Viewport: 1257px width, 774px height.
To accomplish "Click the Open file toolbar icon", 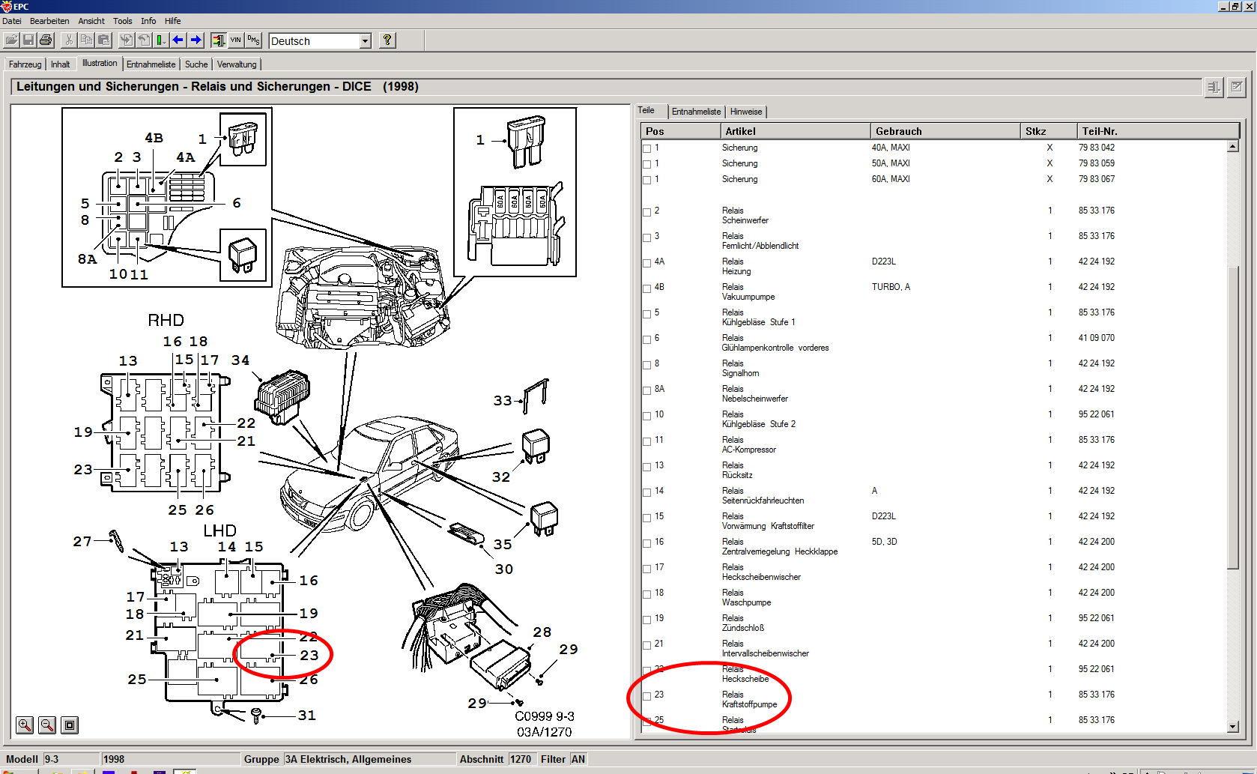I will point(12,40).
